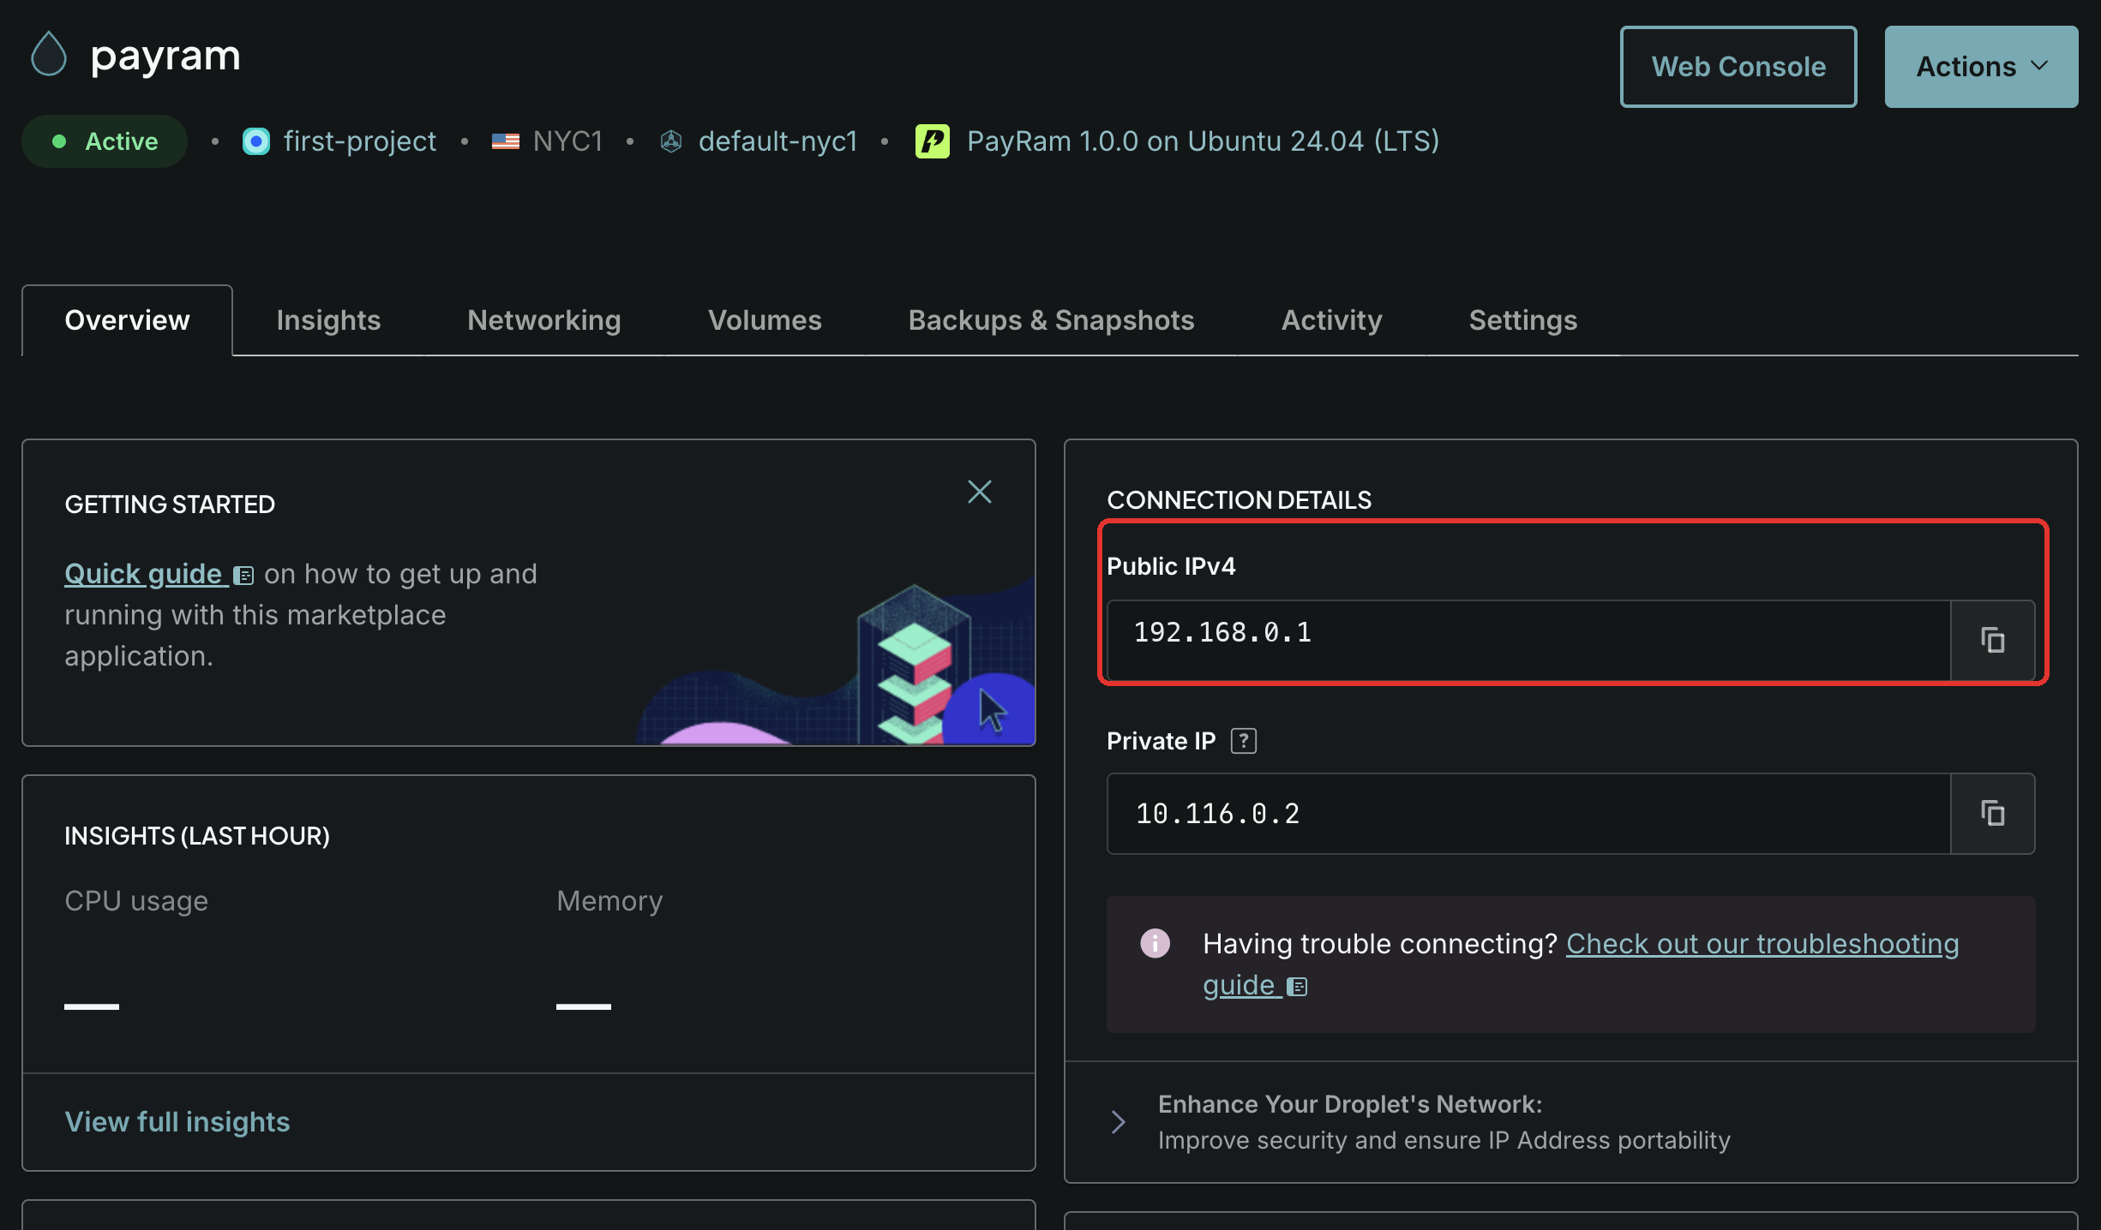
Task: Click View full insights link
Action: pyautogui.click(x=177, y=1122)
